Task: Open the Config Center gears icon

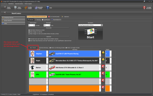Action: 26,8
